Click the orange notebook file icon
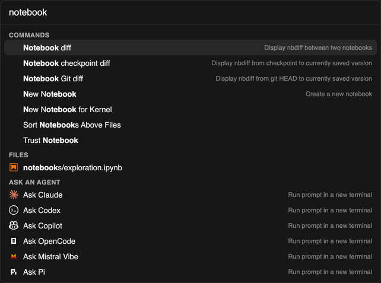 click(x=14, y=168)
